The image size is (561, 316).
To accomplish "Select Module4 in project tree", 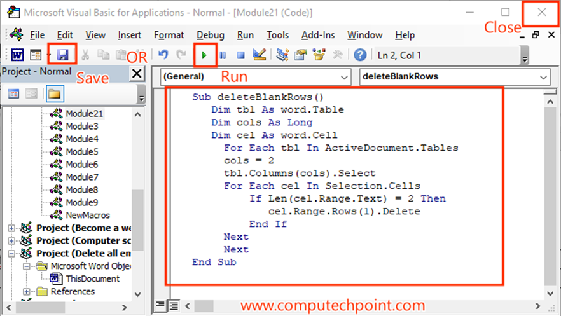I will pyautogui.click(x=82, y=139).
